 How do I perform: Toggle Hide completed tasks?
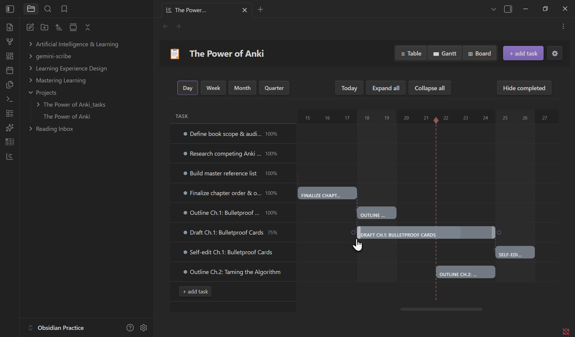coord(524,88)
